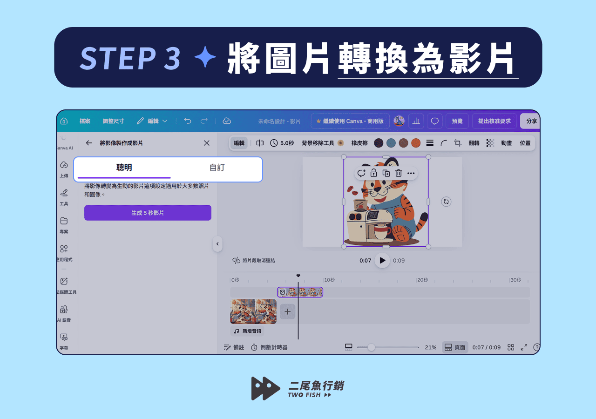Switch to the 聰明 tab

(124, 168)
